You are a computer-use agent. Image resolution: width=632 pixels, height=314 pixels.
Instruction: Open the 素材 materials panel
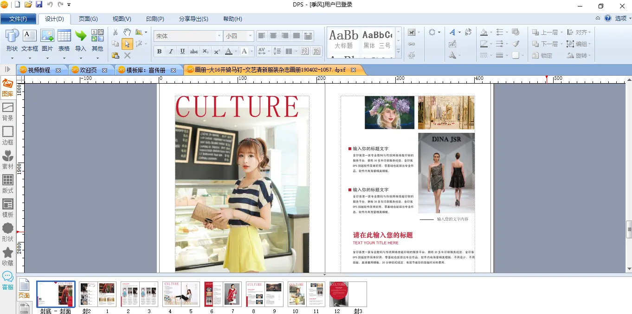[8, 160]
